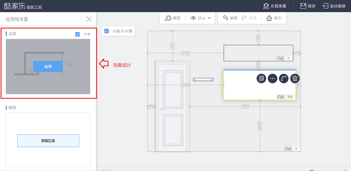This screenshot has height=171, width=351.
Task: Open the 显示 display dropdown
Action: [201, 18]
